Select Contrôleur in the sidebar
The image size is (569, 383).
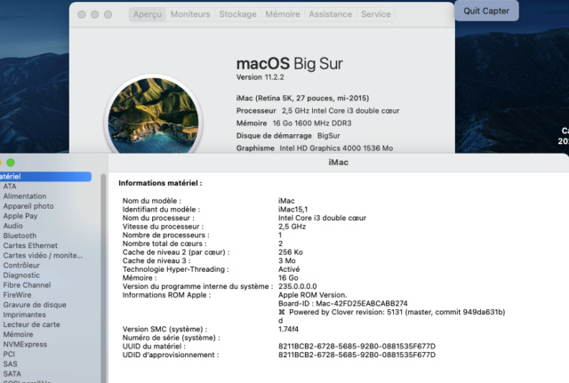tap(21, 265)
